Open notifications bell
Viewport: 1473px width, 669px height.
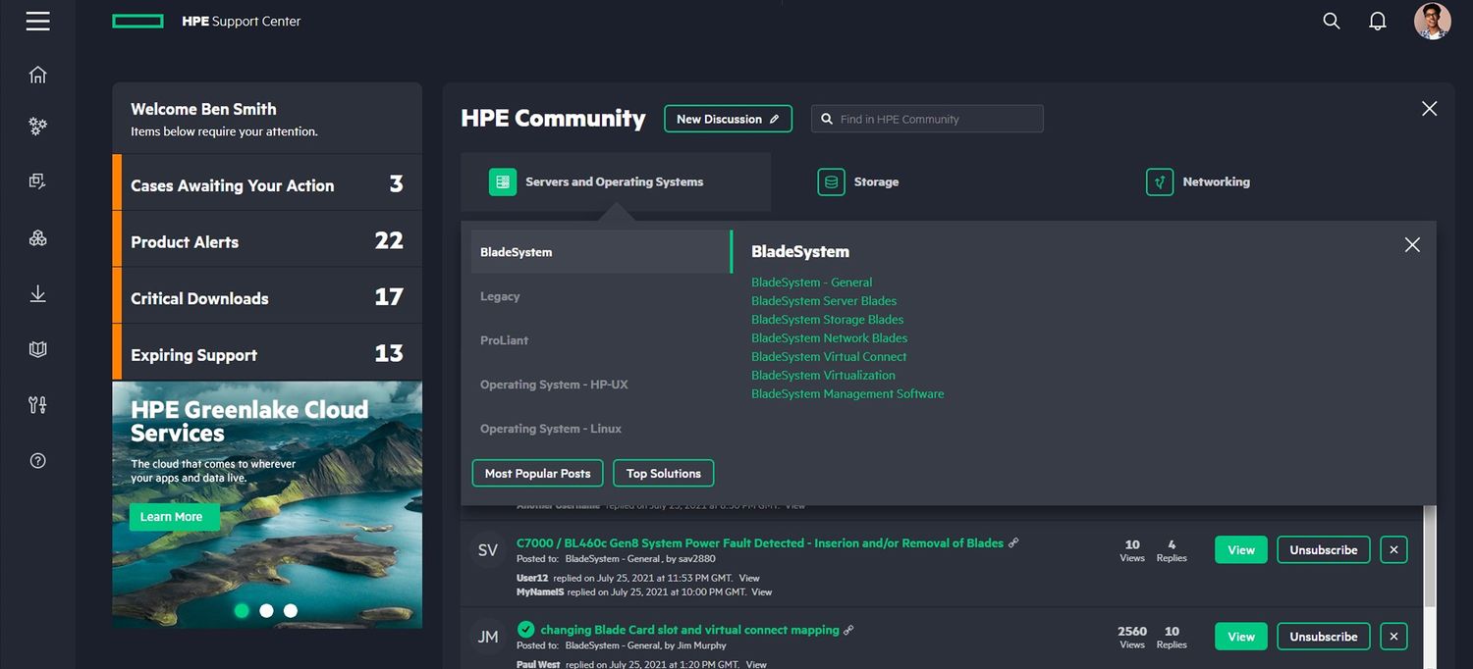(1378, 21)
